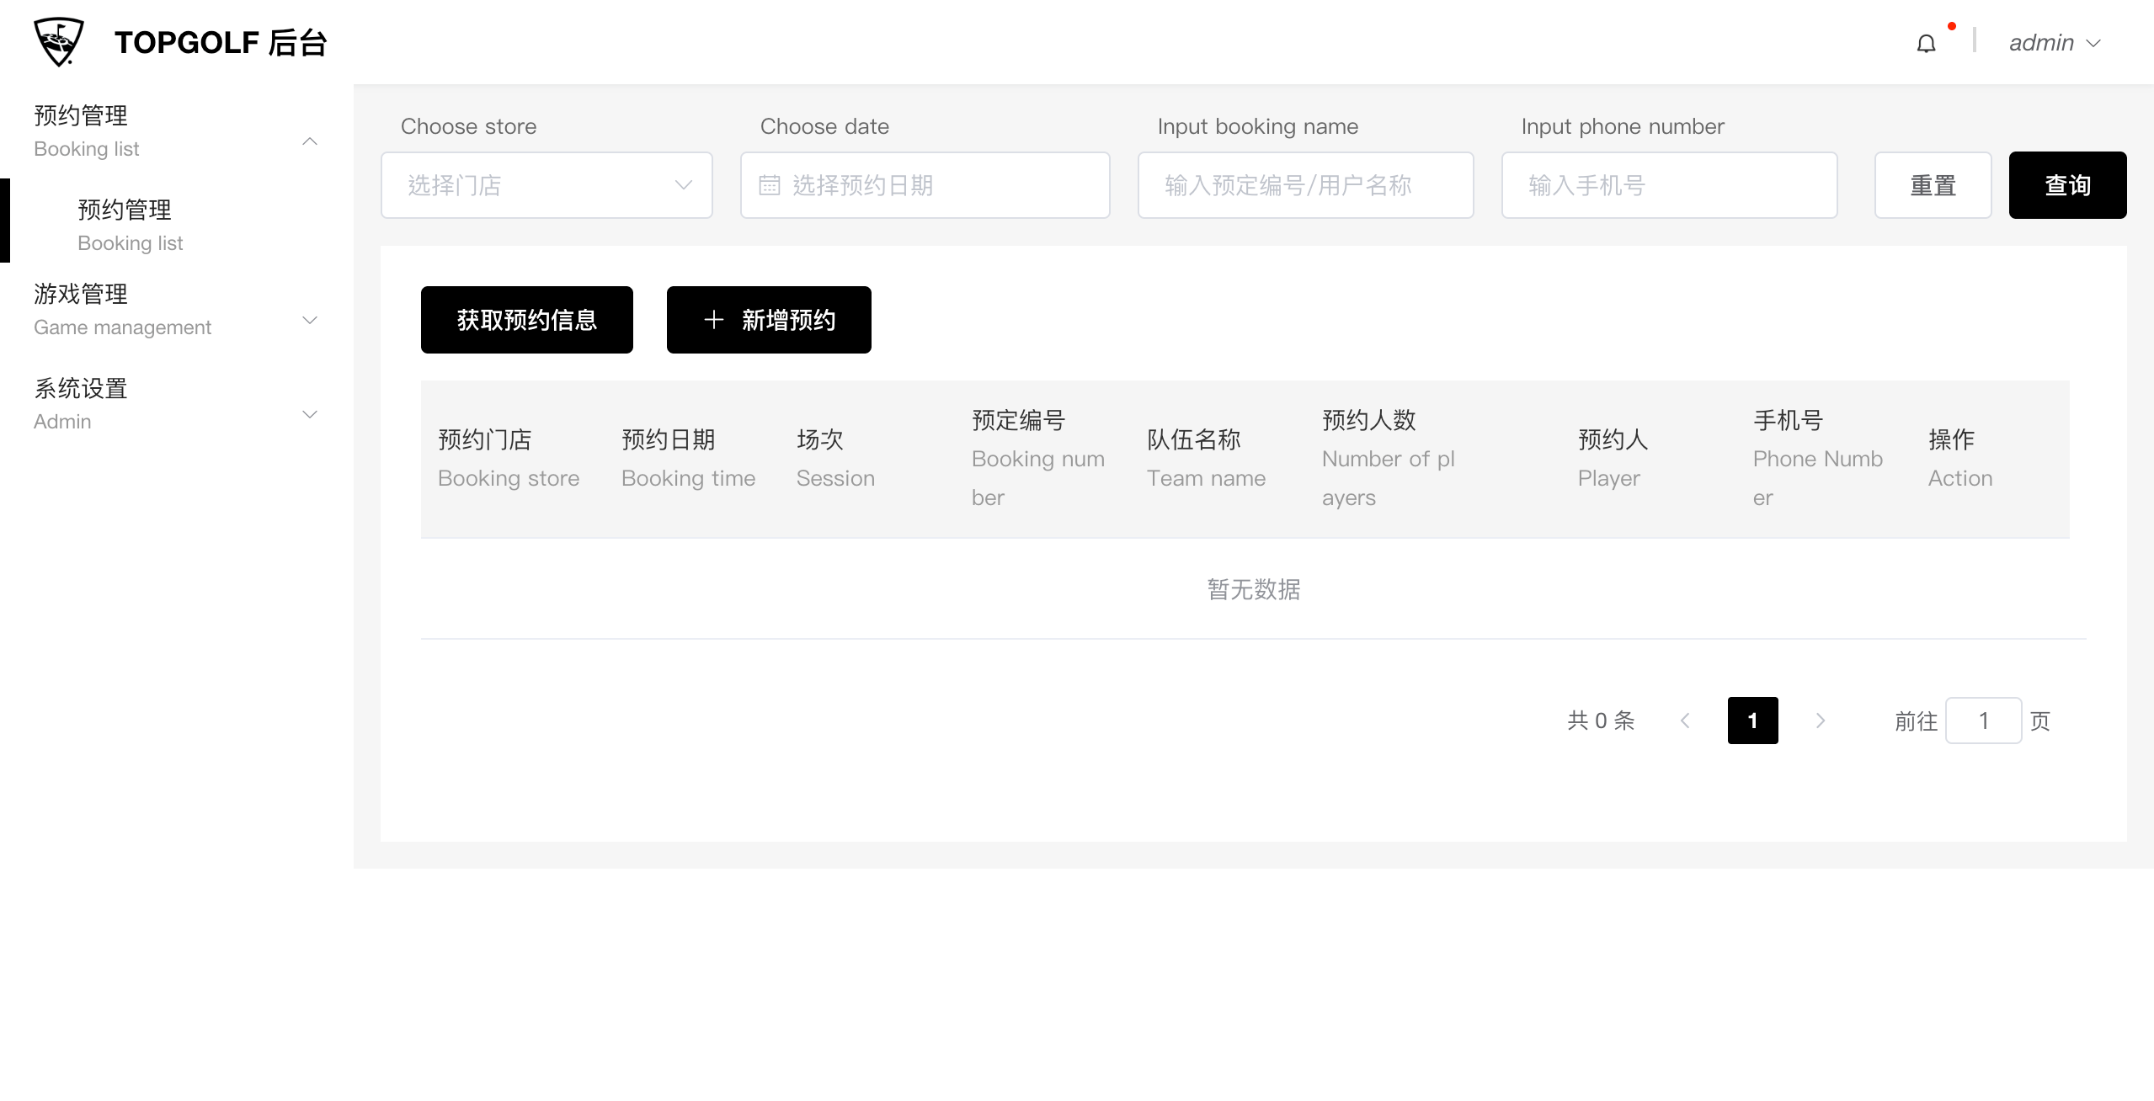Image resolution: width=2154 pixels, height=1101 pixels.
Task: Open the notification bell
Action: pyautogui.click(x=1926, y=44)
